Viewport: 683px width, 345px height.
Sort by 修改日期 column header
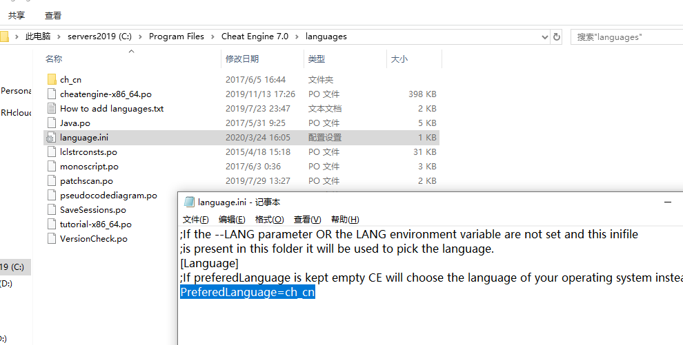[x=242, y=59]
